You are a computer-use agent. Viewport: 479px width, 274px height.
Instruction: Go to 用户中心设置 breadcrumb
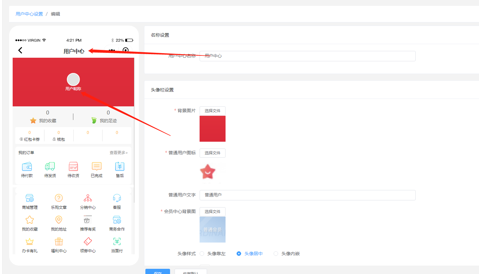pyautogui.click(x=29, y=14)
